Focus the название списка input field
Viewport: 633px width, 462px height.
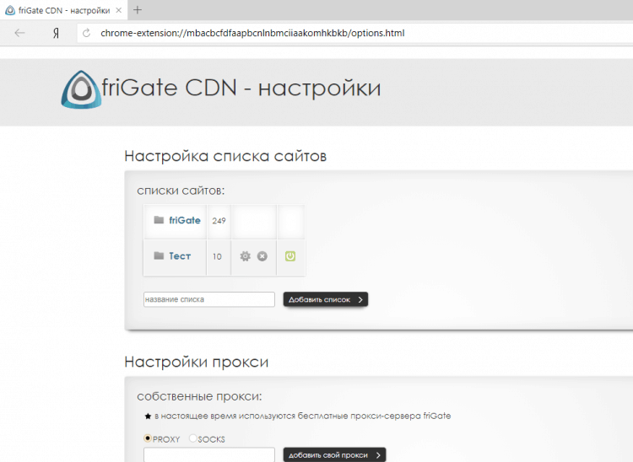(x=209, y=299)
